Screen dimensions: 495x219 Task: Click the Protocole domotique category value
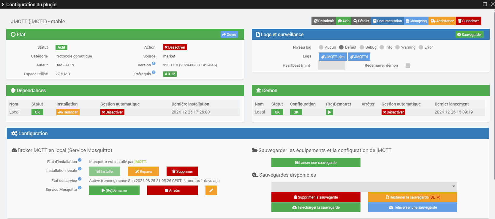point(74,56)
